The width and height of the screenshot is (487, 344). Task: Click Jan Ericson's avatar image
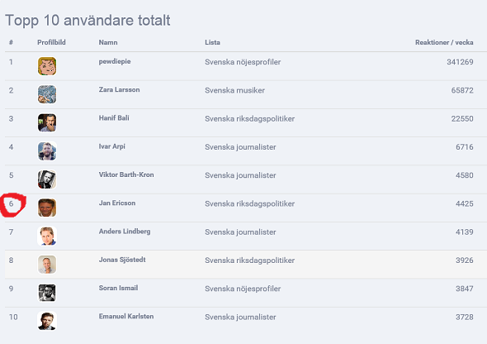point(47,208)
